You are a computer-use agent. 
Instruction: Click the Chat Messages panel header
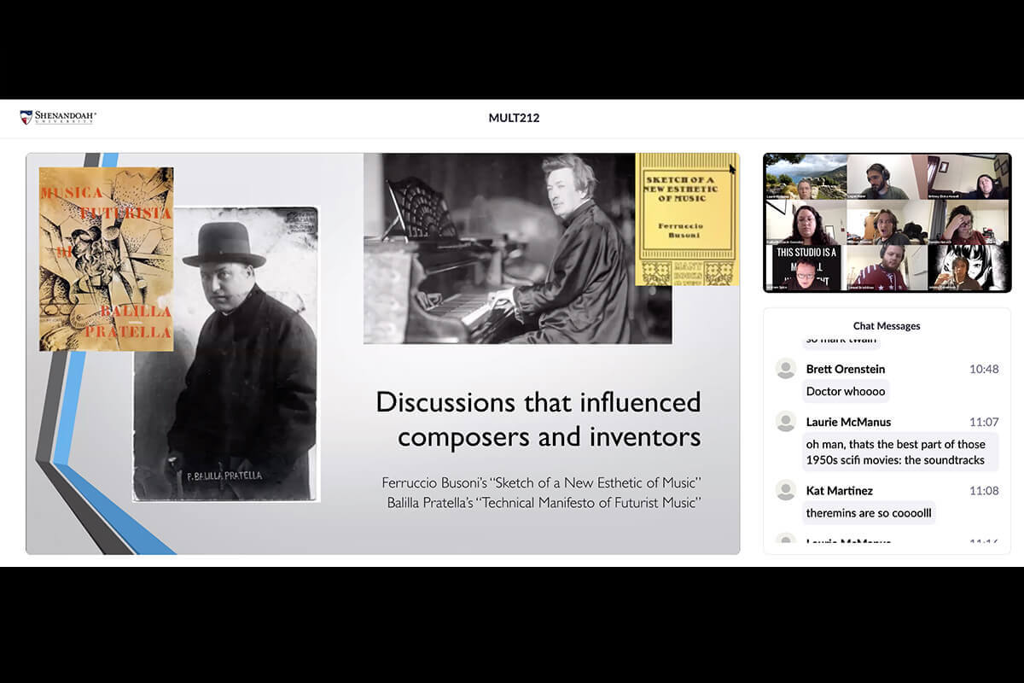tap(887, 326)
